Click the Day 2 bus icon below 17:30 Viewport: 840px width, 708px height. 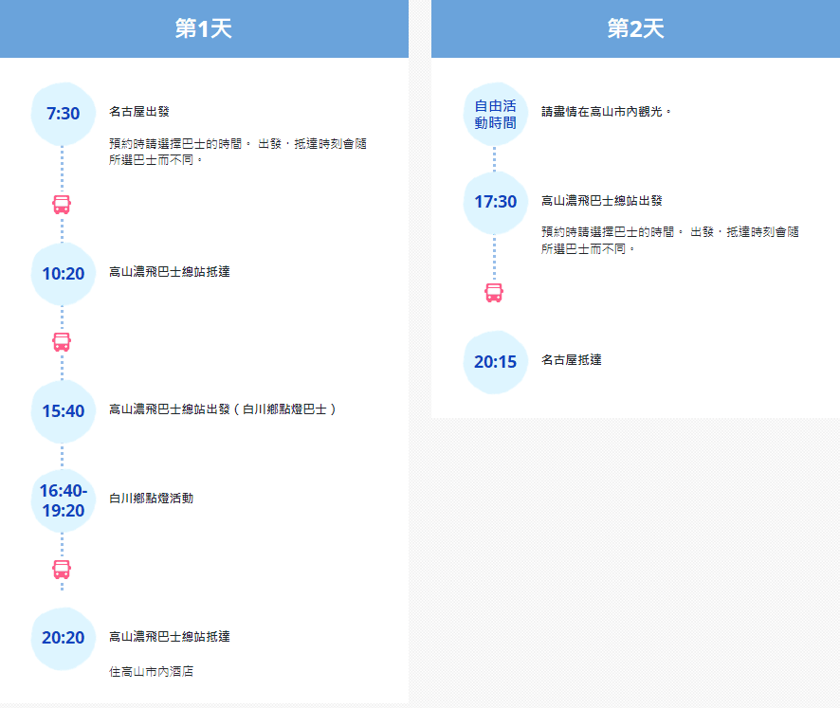(494, 292)
